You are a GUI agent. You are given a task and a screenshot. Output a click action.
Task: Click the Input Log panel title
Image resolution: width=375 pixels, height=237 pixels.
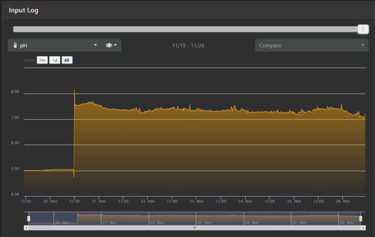24,10
